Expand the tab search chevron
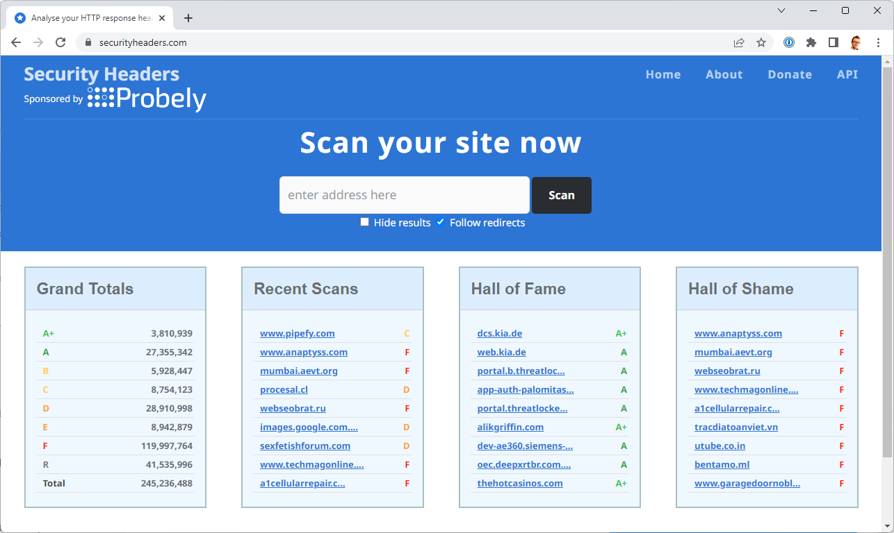The width and height of the screenshot is (894, 533). tap(781, 10)
